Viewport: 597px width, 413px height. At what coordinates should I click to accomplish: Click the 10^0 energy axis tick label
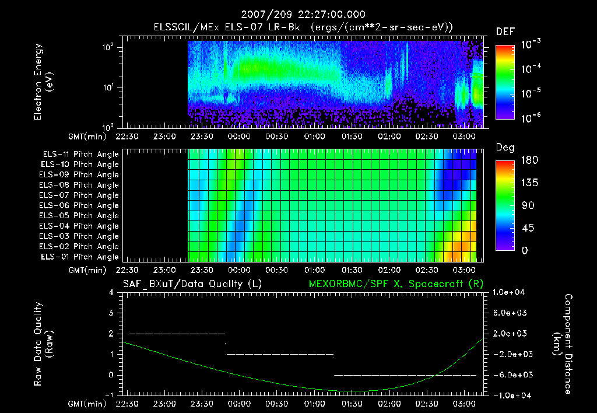pos(108,127)
